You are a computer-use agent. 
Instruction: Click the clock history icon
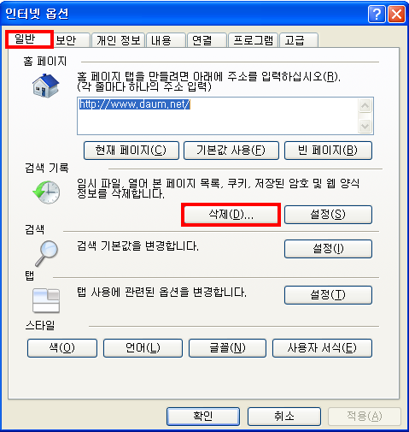point(46,192)
